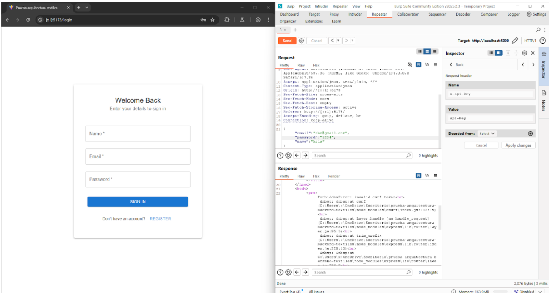Click the Repeater tab bar search icon
The width and height of the screenshot is (550, 301).
(538, 30)
